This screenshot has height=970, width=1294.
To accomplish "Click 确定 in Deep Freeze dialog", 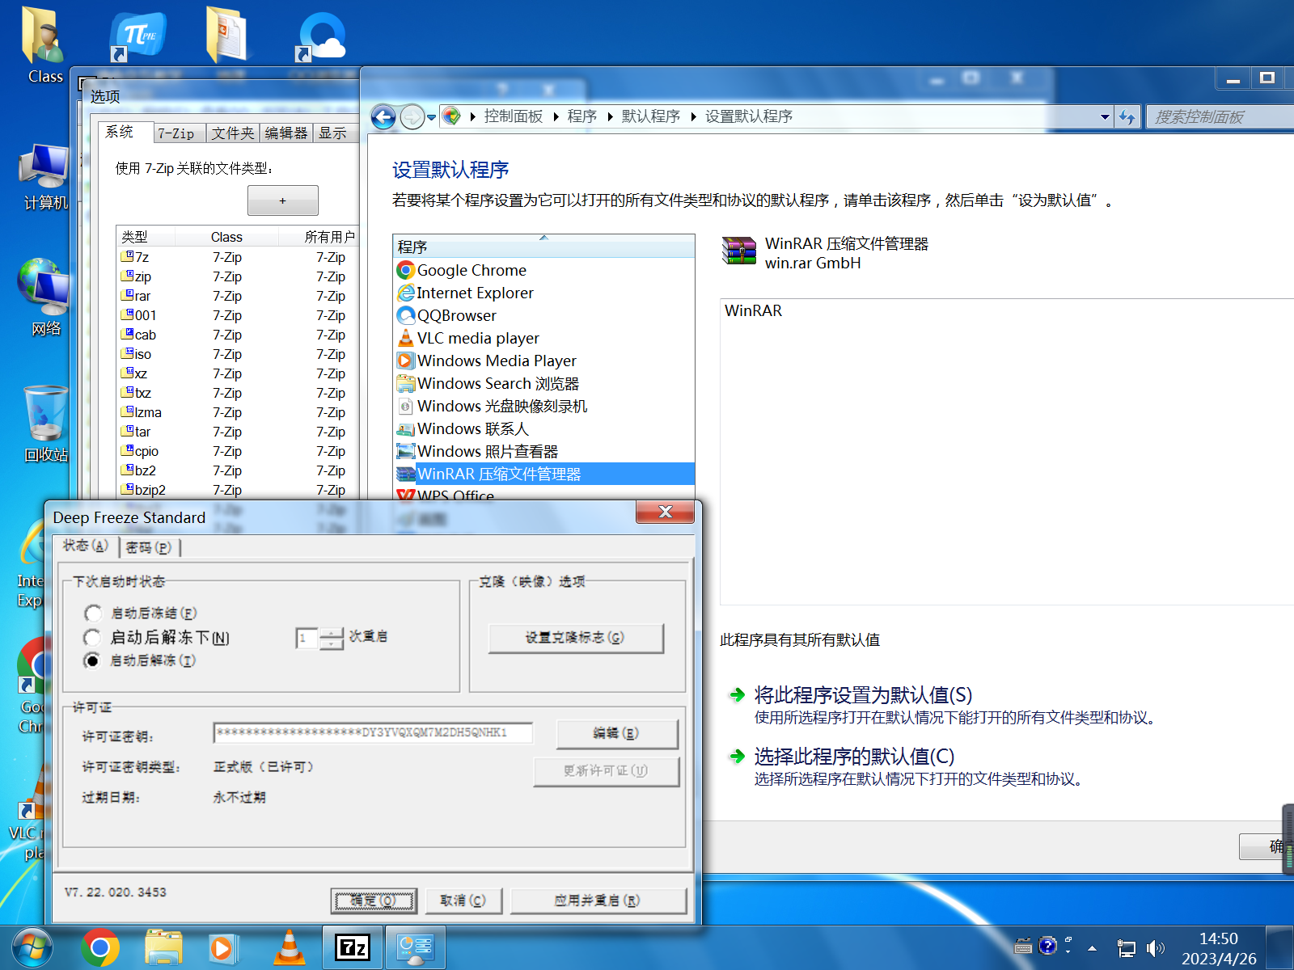I will tap(374, 900).
